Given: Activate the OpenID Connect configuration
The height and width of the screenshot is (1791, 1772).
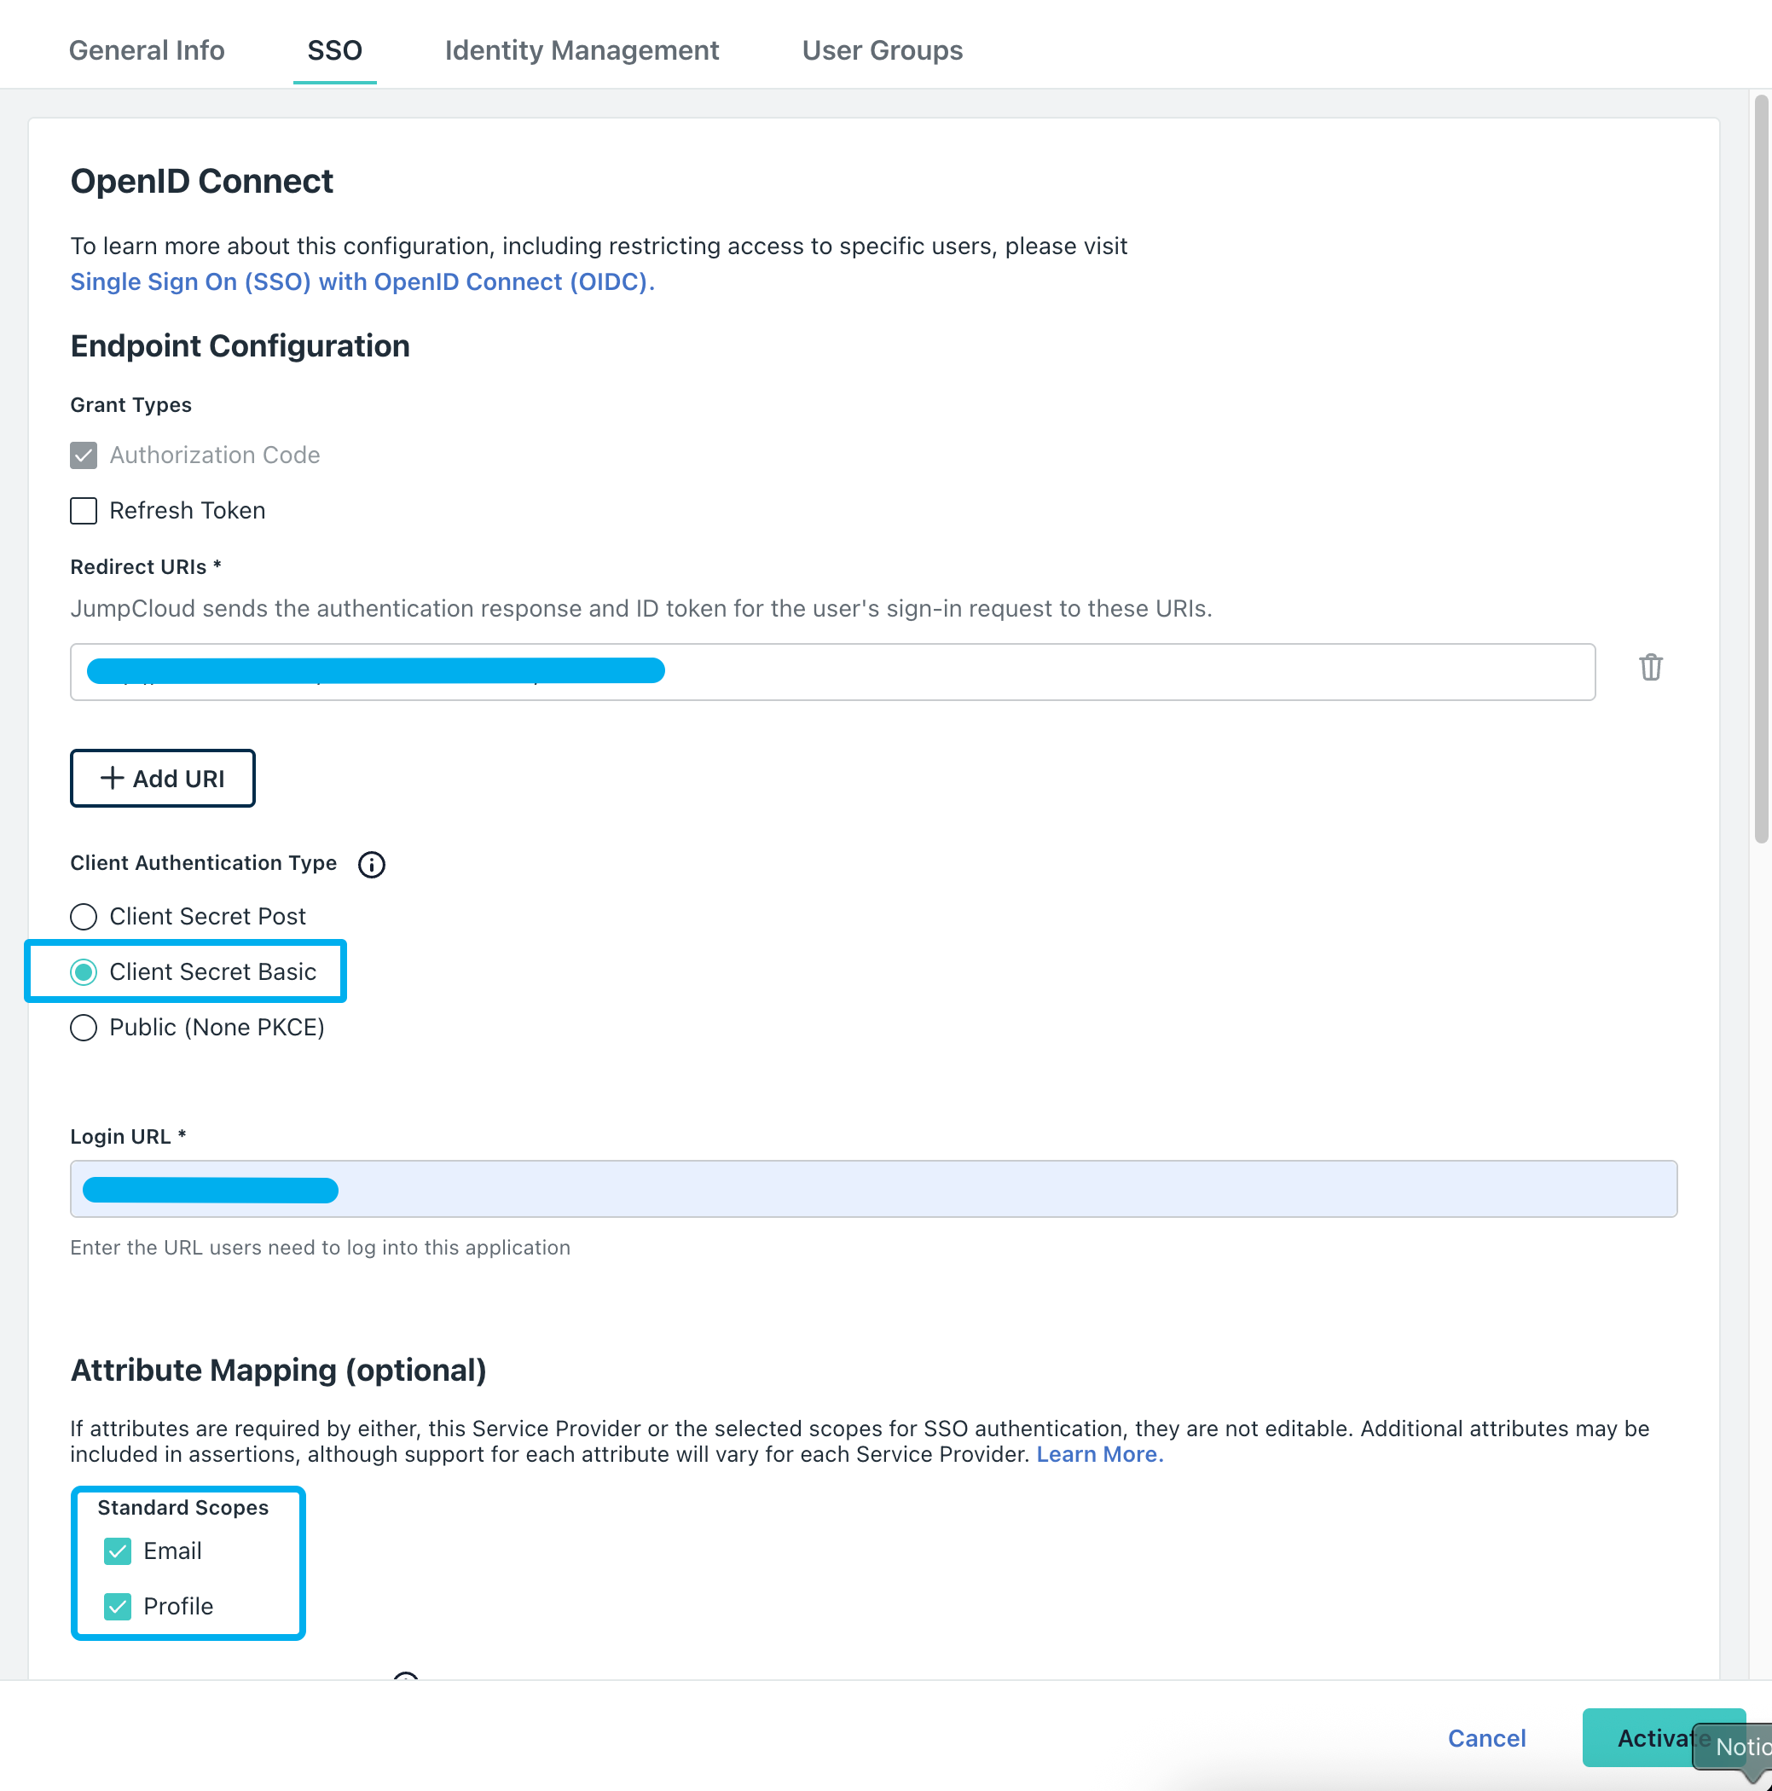Looking at the screenshot, I should click(1659, 1737).
